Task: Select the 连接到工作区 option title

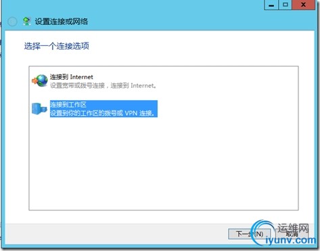Action: click(68, 104)
